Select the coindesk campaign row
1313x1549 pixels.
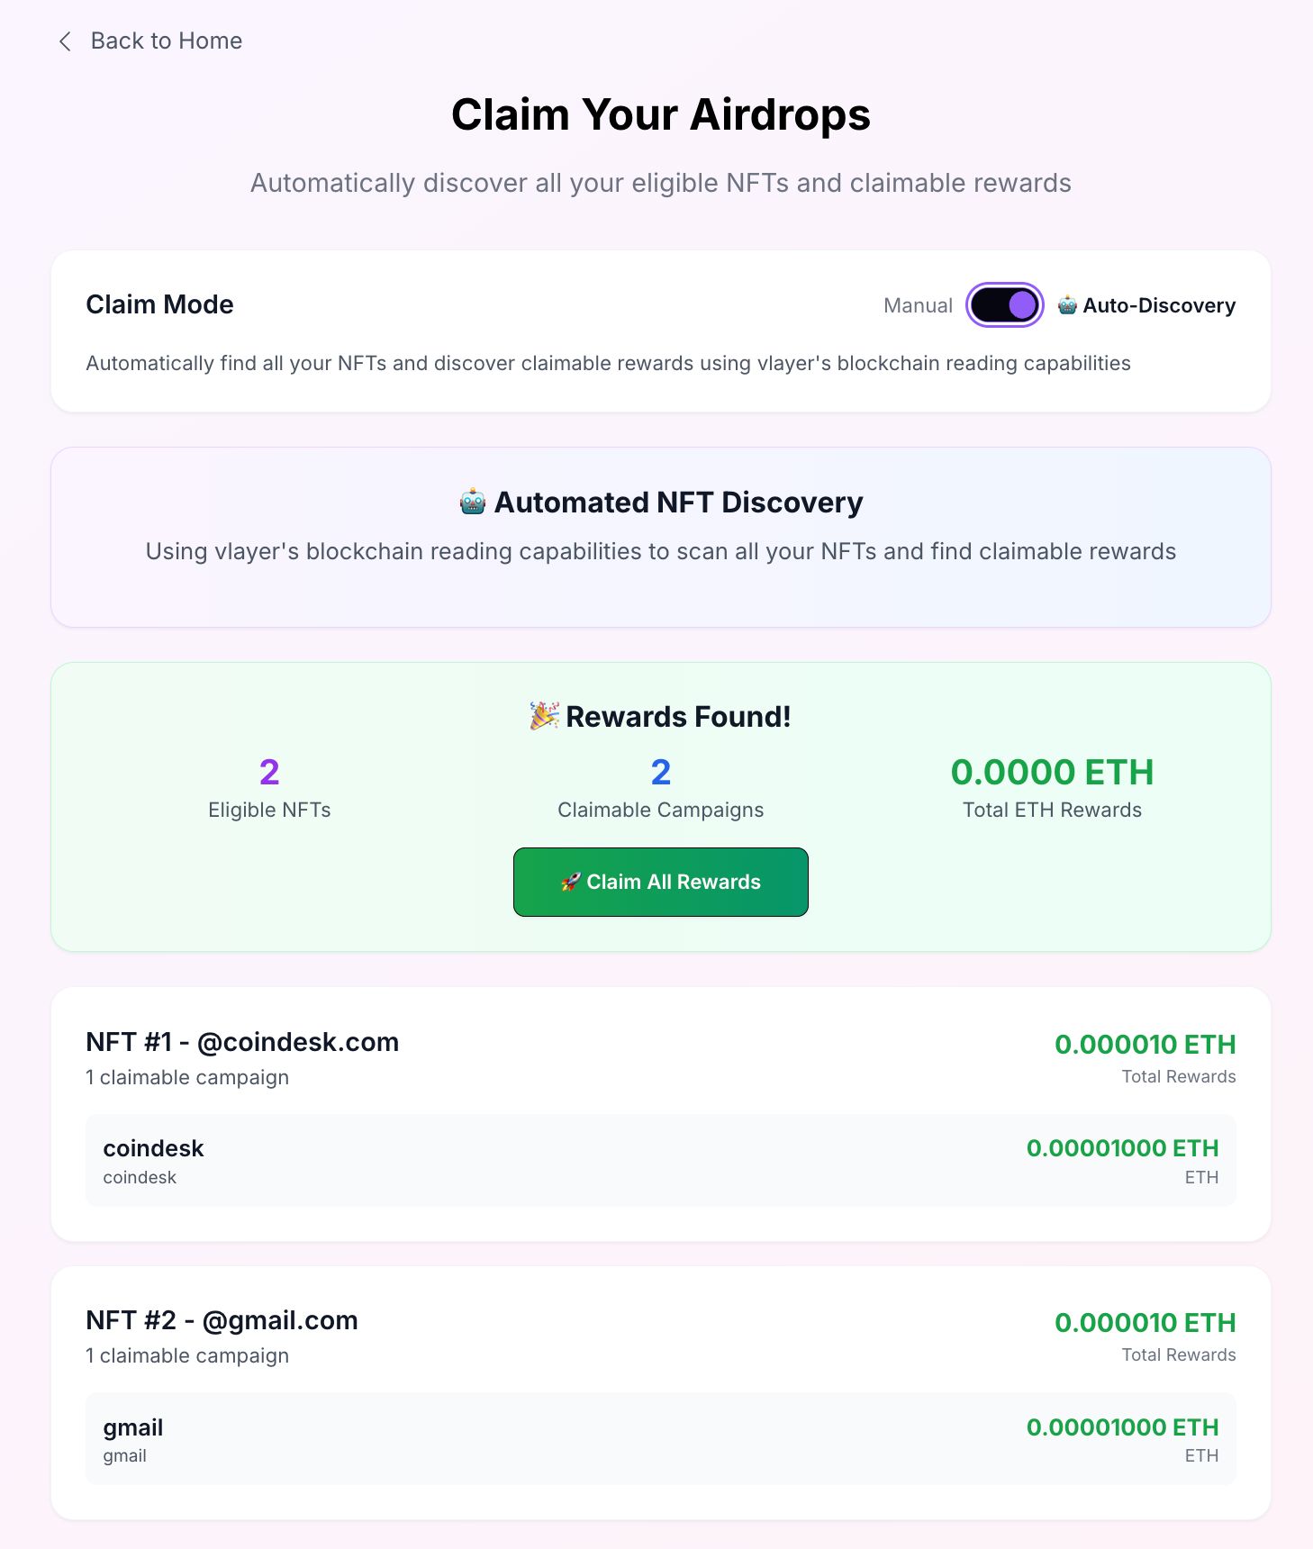661,1161
